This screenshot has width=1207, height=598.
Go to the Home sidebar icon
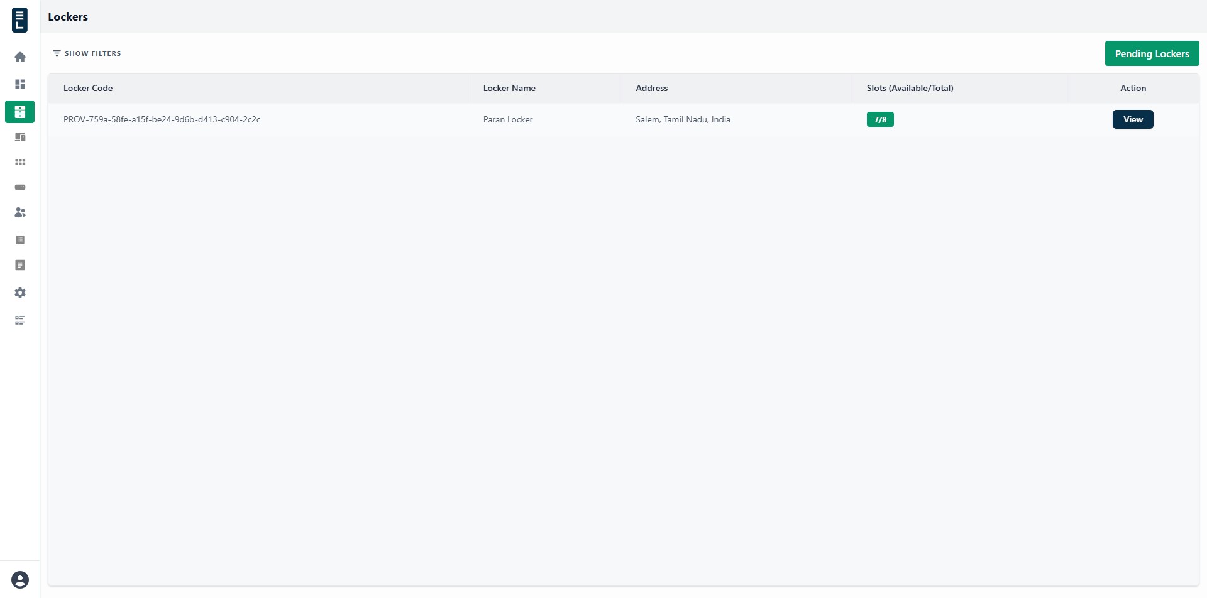click(20, 57)
